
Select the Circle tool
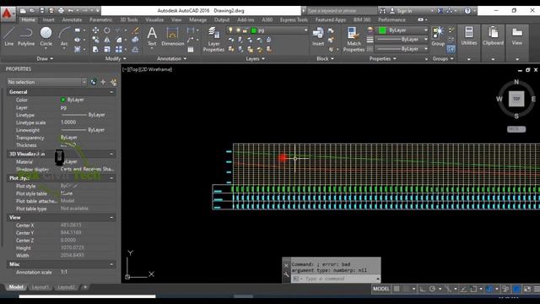[x=46, y=37]
